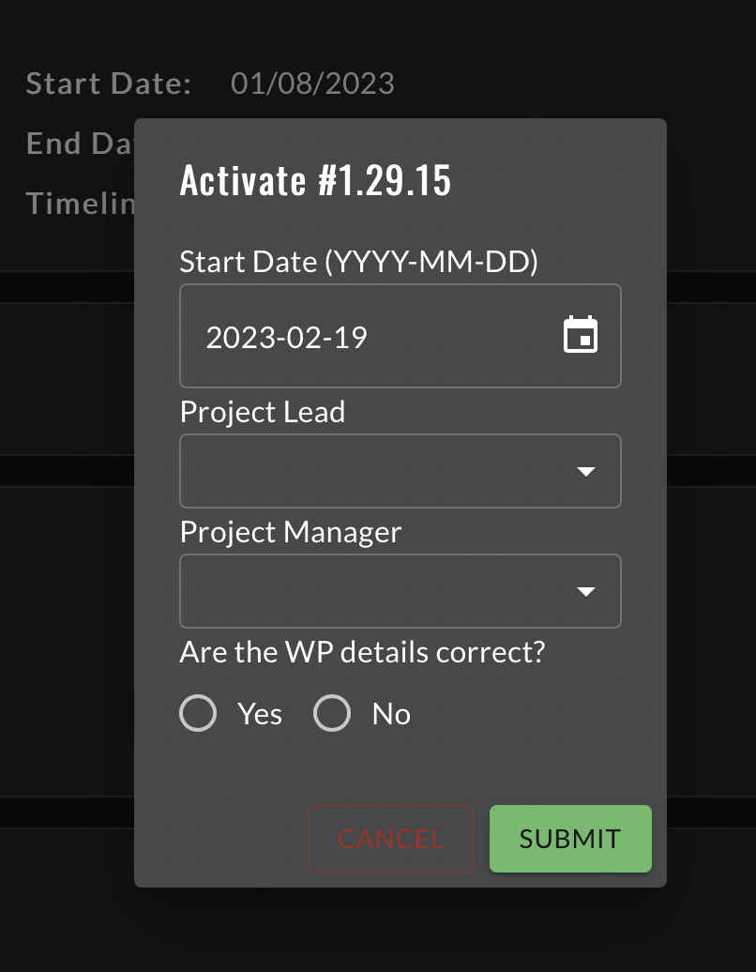Click the Project Lead field label
The image size is (756, 972).
pyautogui.click(x=262, y=411)
